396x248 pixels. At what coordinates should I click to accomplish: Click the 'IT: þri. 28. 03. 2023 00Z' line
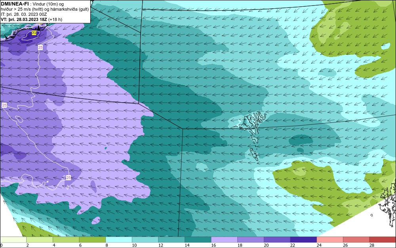[x=24, y=14]
